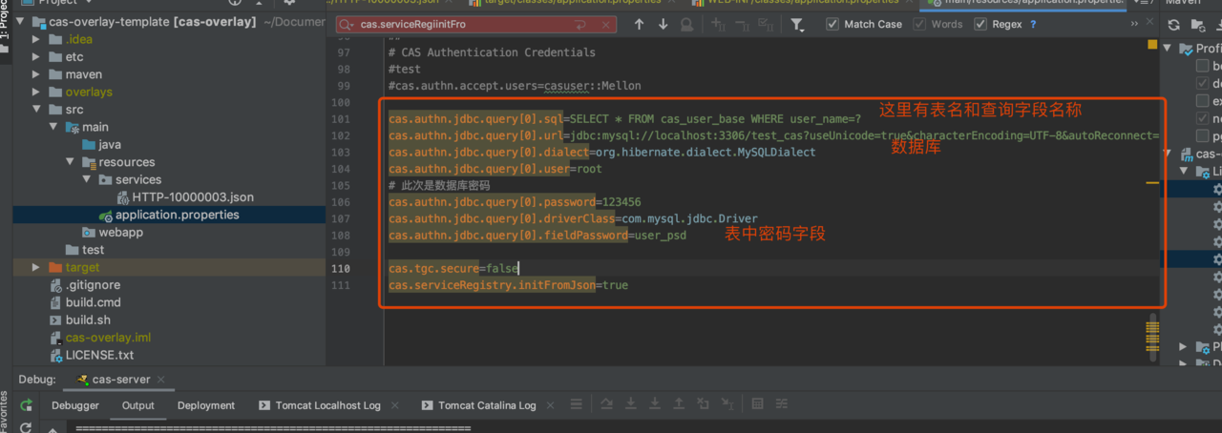This screenshot has height=433, width=1222.
Task: Click Maven reimport refresh icon
Action: 1173,25
